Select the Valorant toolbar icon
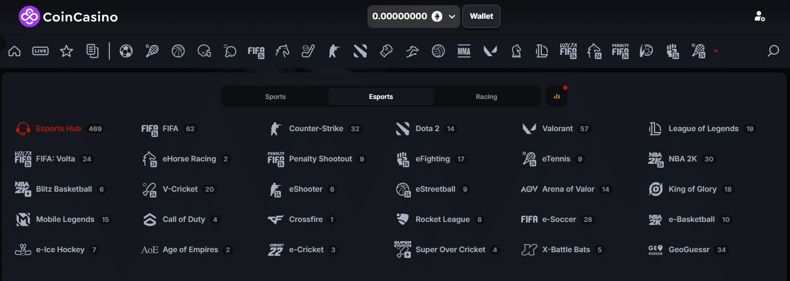 (x=490, y=51)
